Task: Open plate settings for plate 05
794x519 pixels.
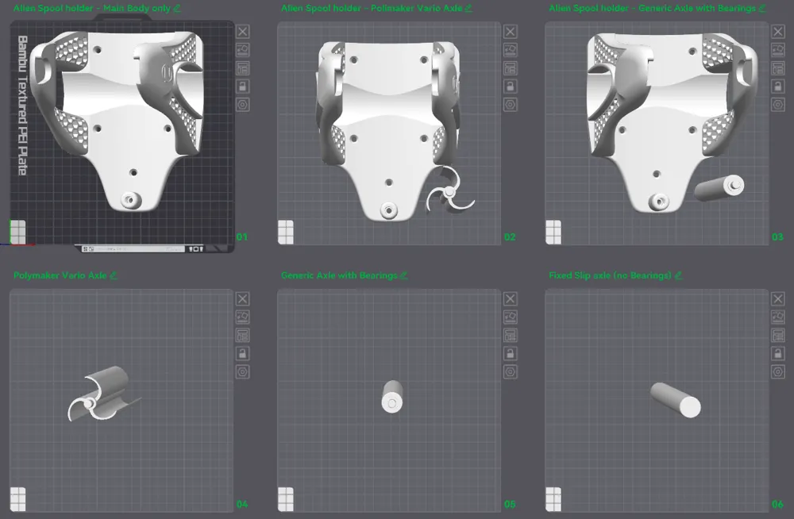Action: [x=511, y=372]
